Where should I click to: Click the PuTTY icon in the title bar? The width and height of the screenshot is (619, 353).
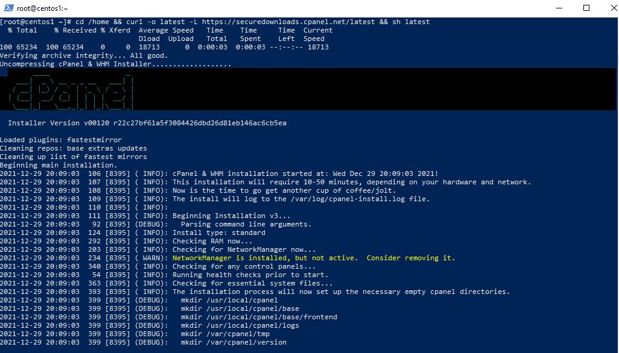[8, 8]
